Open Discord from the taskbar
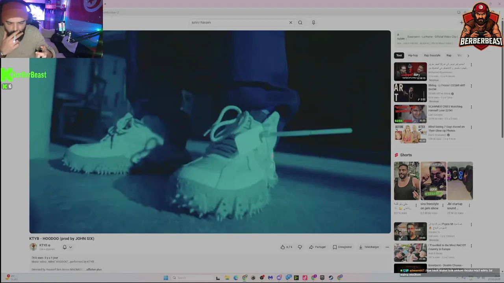Screen dimensions: 504x283 point(279,278)
